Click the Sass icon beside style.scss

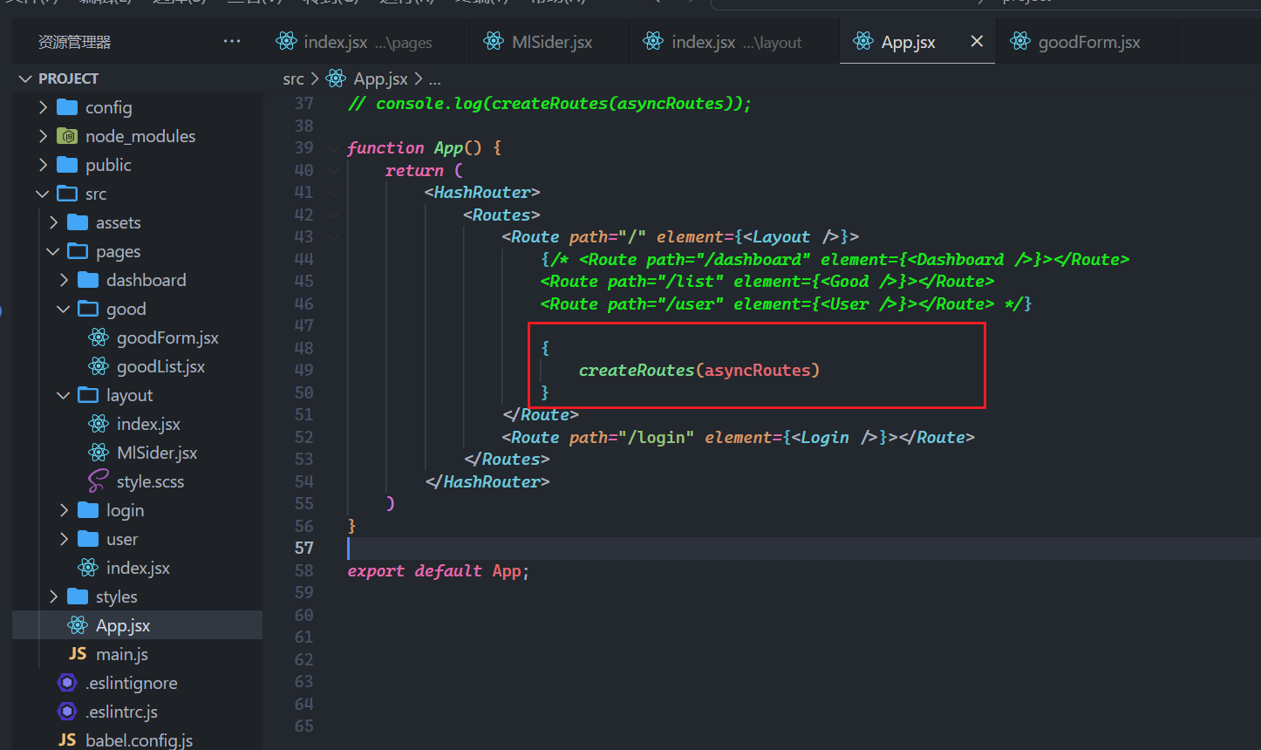99,481
